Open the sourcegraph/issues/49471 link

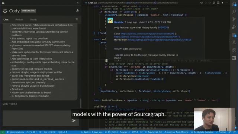[147, 36]
